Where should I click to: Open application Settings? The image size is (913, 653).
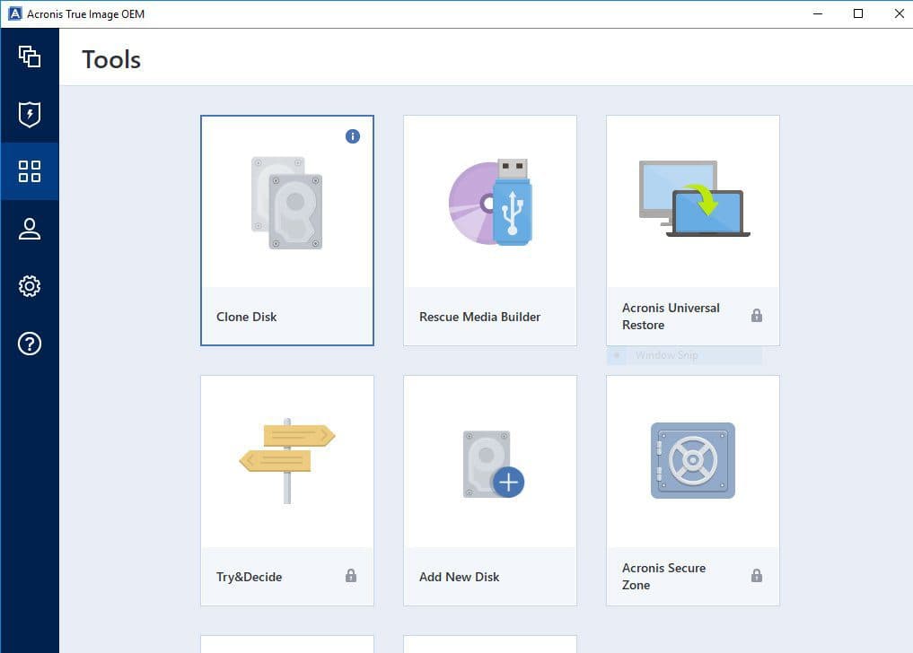click(x=30, y=286)
